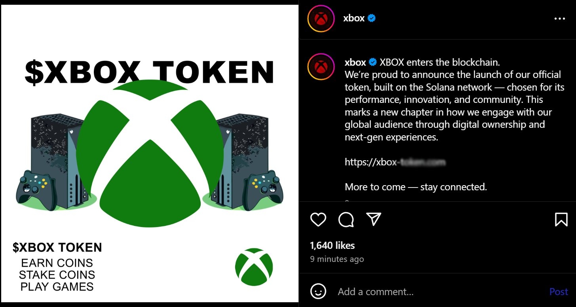
Task: Like the post using the heart icon
Action: (x=318, y=219)
